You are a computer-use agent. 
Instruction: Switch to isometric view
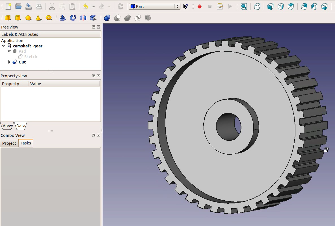[257, 6]
